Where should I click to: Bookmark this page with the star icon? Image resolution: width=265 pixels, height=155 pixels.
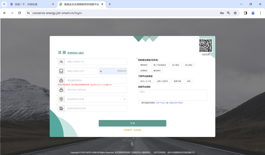tap(235, 13)
